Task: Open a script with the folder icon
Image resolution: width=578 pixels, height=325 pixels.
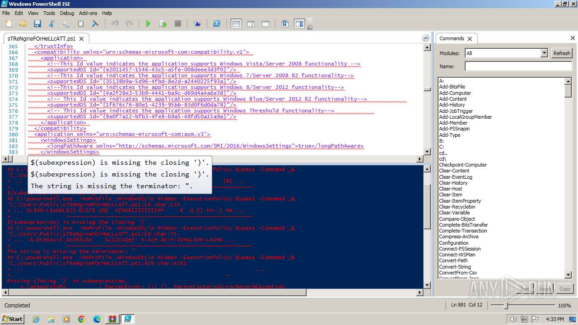Action: [x=23, y=24]
